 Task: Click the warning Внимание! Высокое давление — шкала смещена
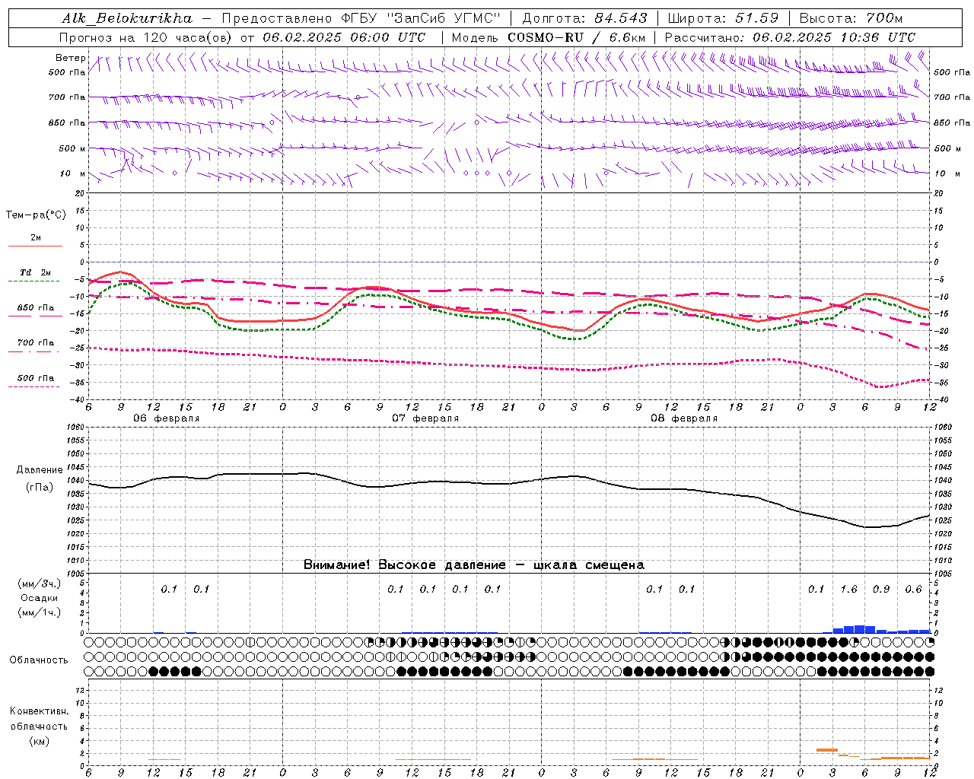click(474, 565)
